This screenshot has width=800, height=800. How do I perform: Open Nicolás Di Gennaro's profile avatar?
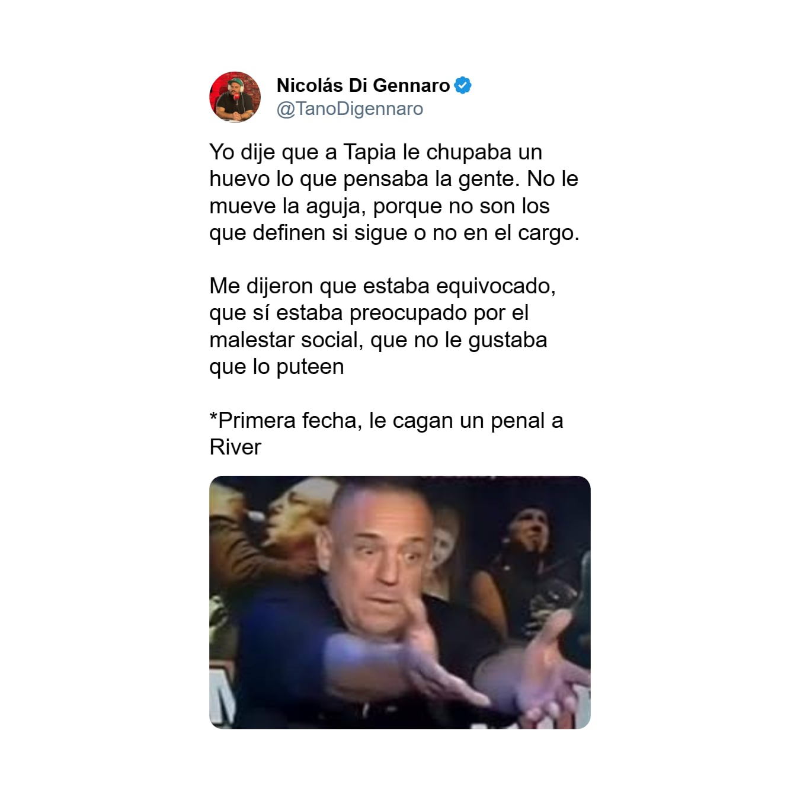[x=235, y=97]
